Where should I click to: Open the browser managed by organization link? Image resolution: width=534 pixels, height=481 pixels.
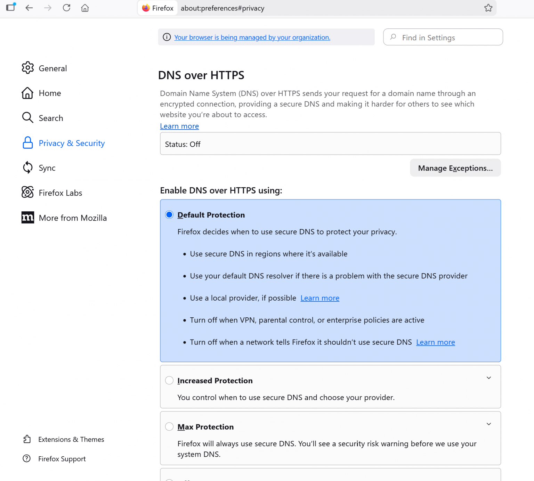252,37
